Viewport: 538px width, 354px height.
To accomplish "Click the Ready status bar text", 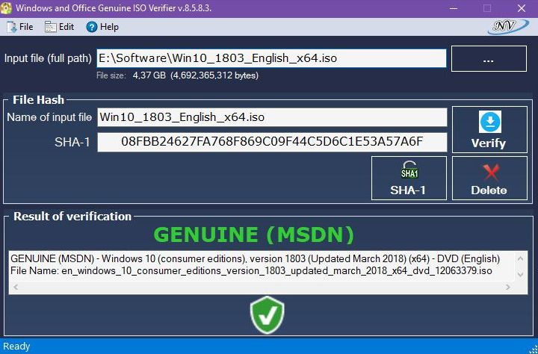I will pos(16,347).
